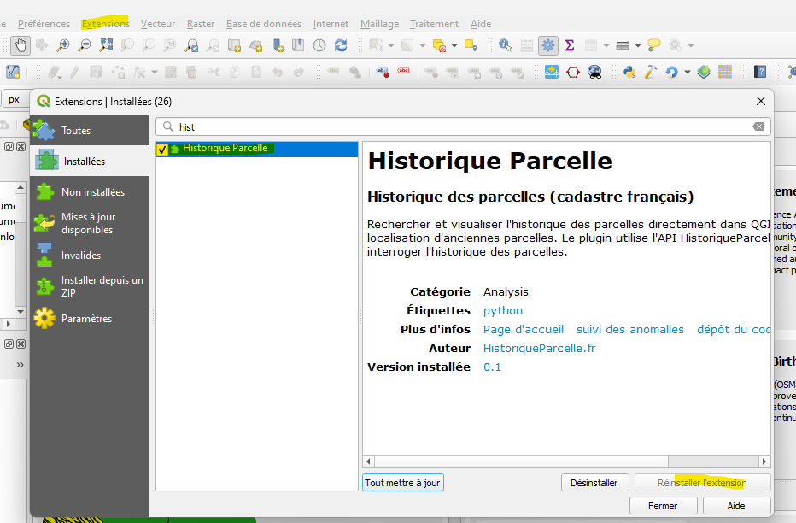Click the help book icon in toolbar
The width and height of the screenshot is (796, 523).
[x=760, y=72]
